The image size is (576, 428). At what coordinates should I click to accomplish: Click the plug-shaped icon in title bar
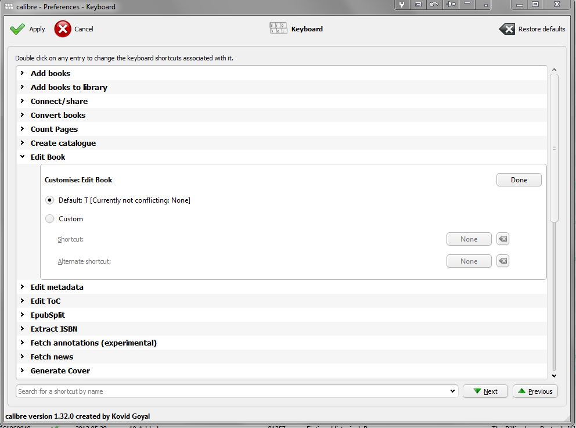pyautogui.click(x=451, y=5)
